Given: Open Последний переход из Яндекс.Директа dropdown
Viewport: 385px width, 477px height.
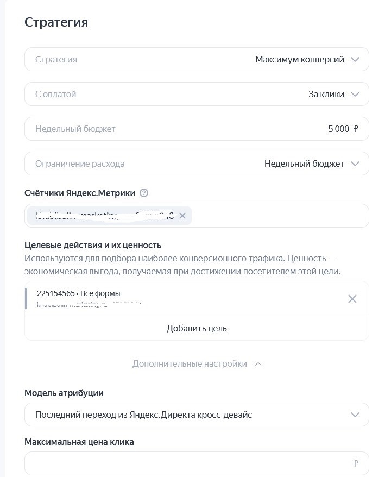Looking at the screenshot, I should coord(143,415).
